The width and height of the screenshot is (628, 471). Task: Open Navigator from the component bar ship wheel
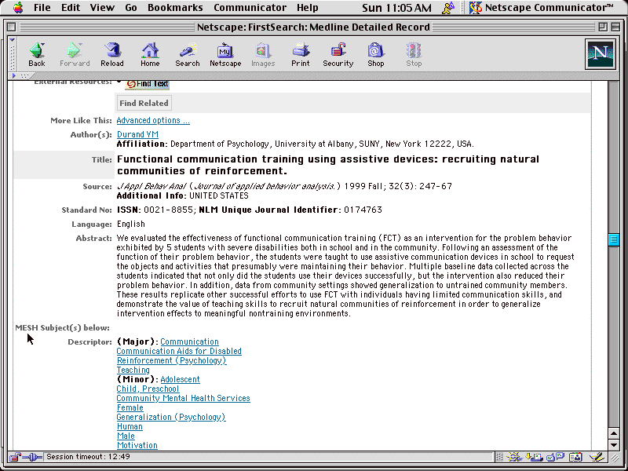coord(514,457)
